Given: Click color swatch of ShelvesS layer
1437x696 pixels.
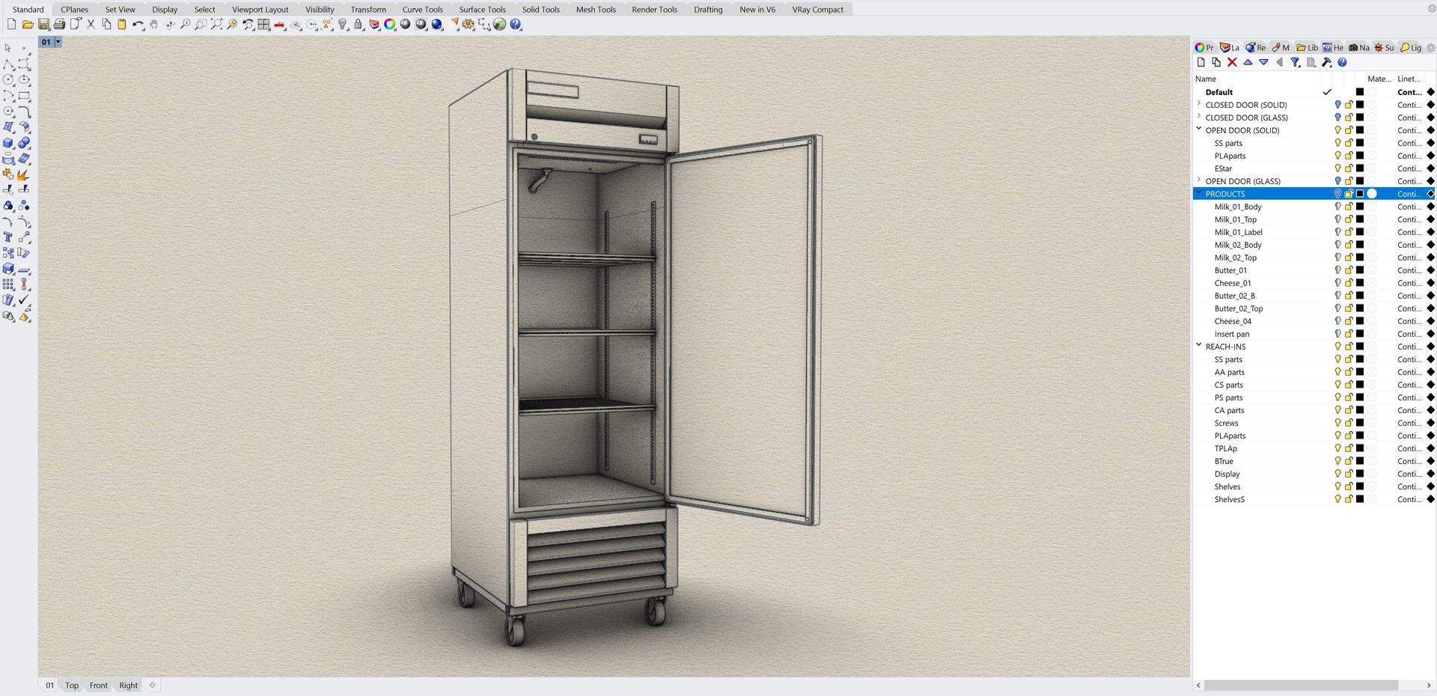Looking at the screenshot, I should click(1360, 499).
